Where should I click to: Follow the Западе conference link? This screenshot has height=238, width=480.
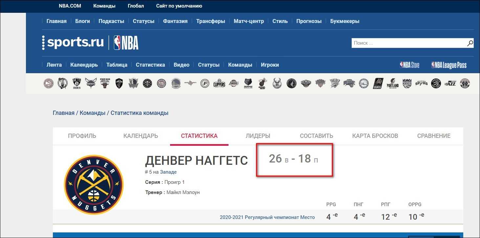[168, 172]
